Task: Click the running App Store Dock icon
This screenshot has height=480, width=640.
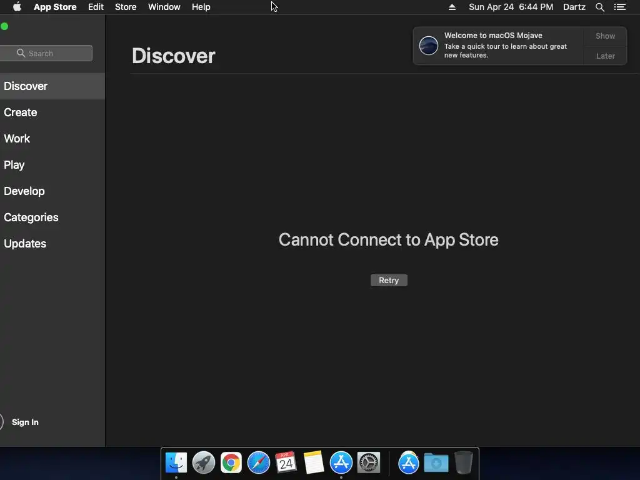Action: pyautogui.click(x=341, y=463)
